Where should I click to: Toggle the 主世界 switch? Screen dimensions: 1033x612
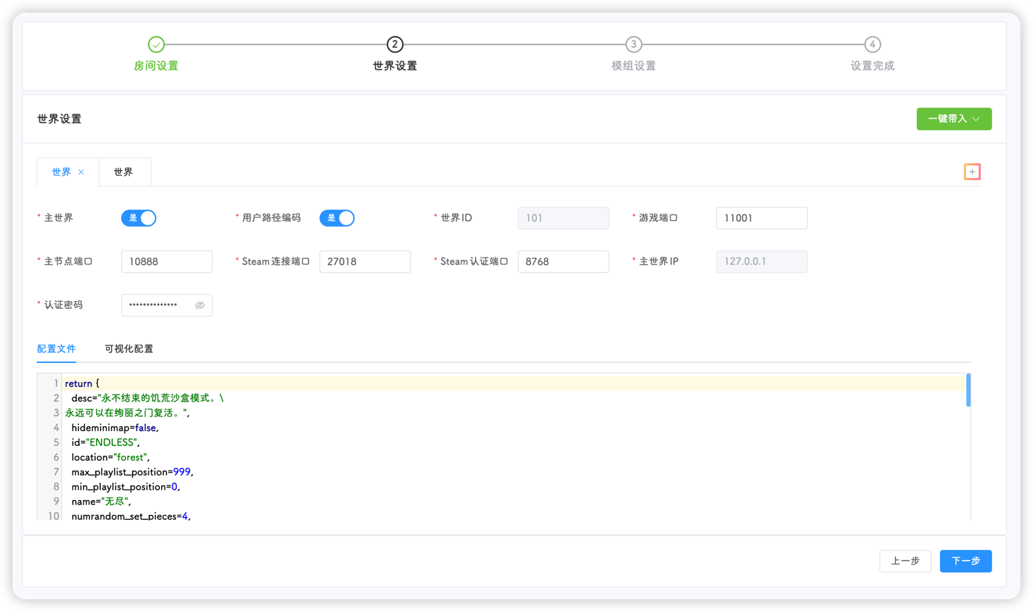[139, 218]
